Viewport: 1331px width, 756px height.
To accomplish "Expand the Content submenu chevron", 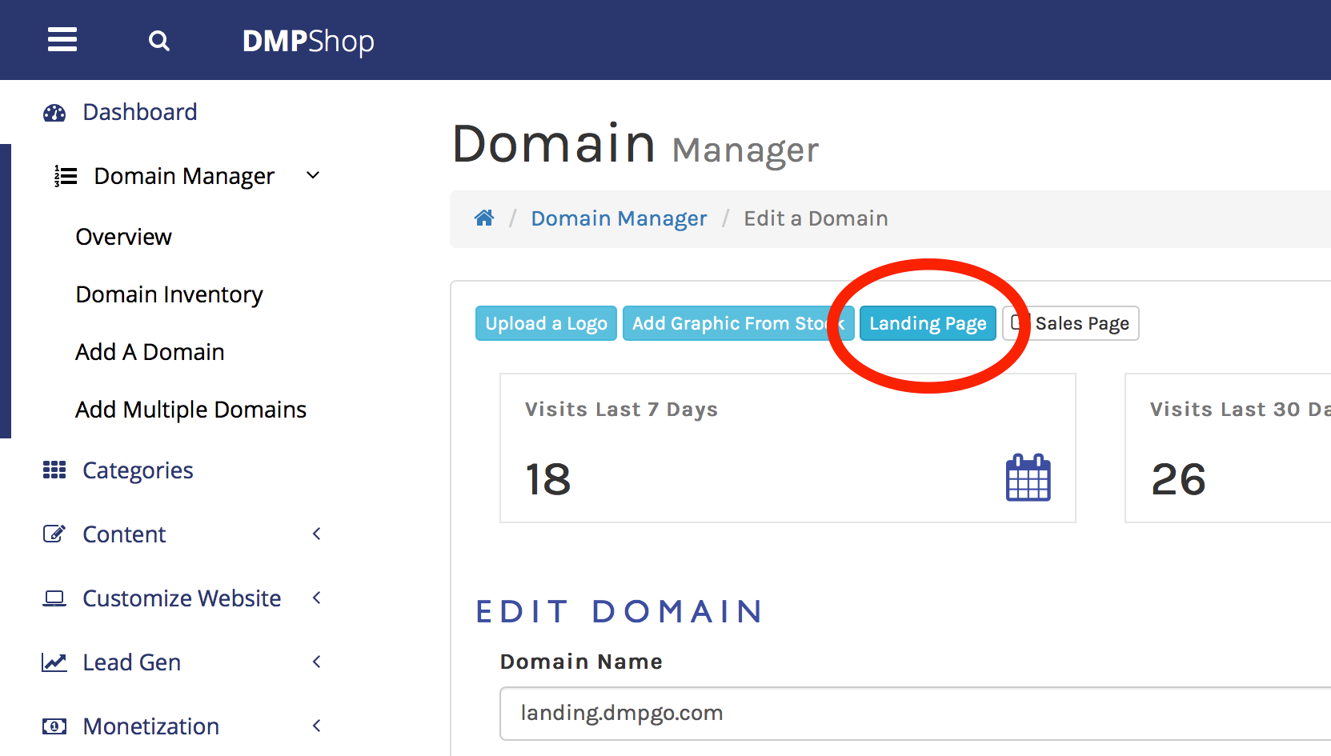I will click(x=317, y=534).
